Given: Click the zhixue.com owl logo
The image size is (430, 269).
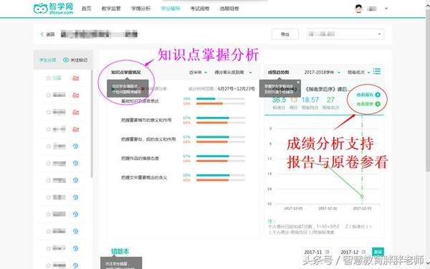Looking at the screenshot, I should tap(53, 9).
